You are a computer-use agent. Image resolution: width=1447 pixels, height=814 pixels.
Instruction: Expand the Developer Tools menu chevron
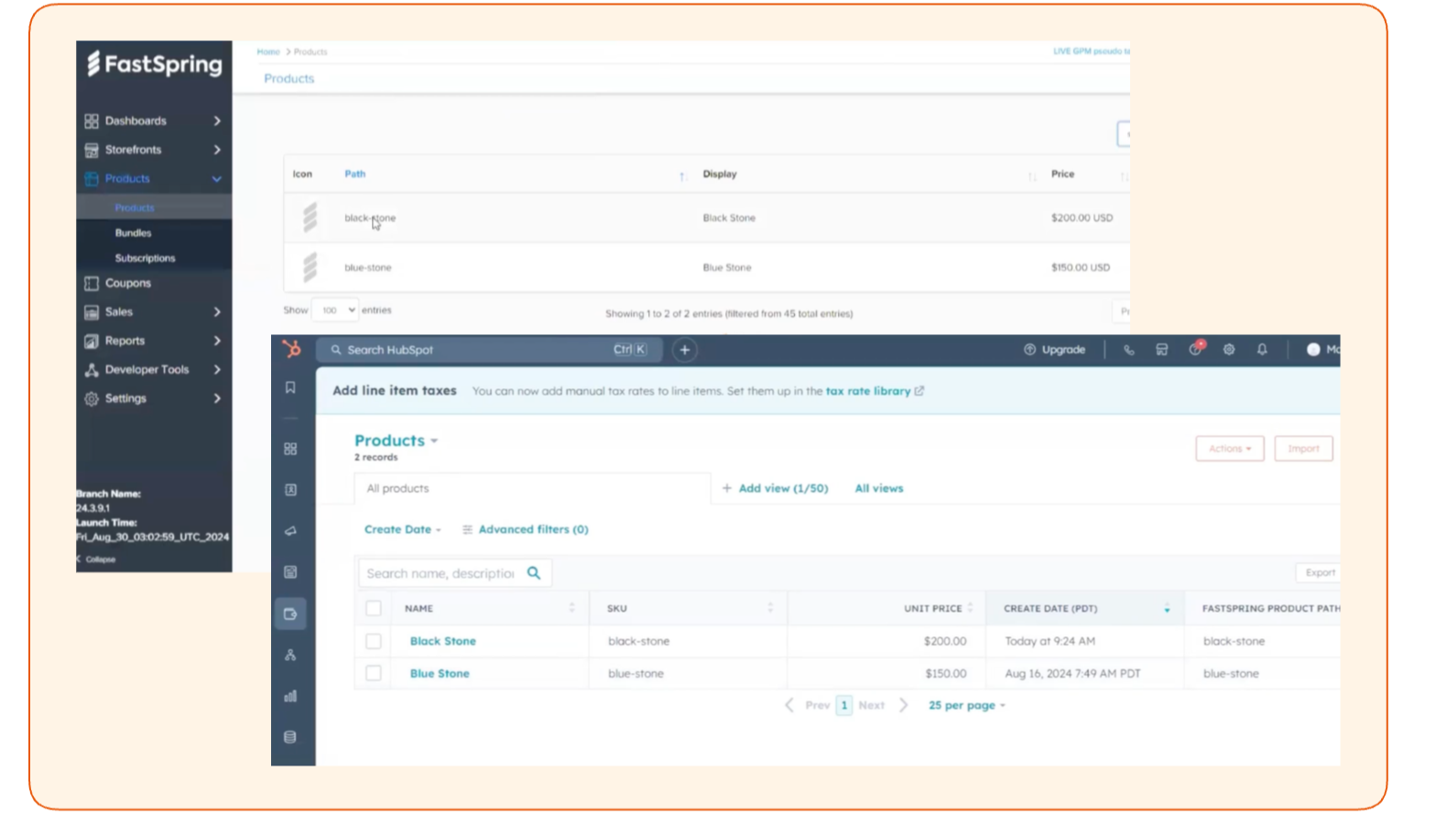tap(217, 370)
